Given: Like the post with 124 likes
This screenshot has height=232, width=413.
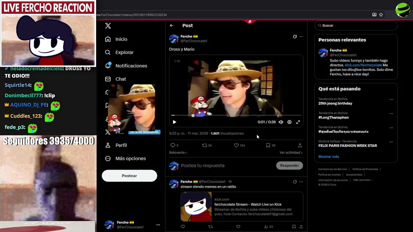Looking at the screenshot, I should pos(236,145).
